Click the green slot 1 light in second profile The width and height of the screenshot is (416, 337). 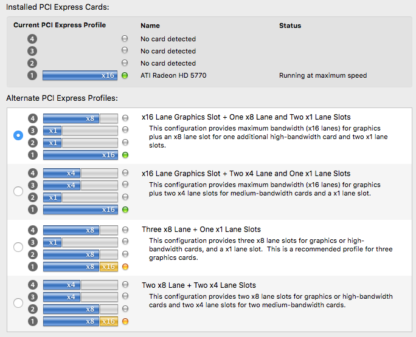(125, 209)
